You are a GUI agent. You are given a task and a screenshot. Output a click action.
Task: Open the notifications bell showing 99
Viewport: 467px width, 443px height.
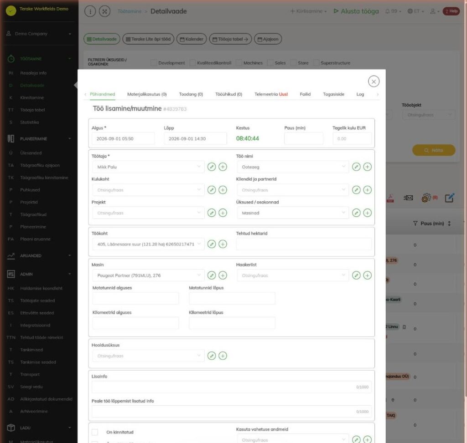point(393,11)
